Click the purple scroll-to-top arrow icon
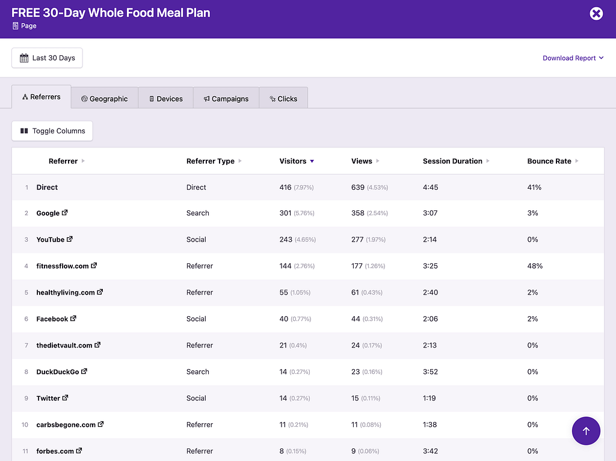The height and width of the screenshot is (461, 616). (x=586, y=430)
